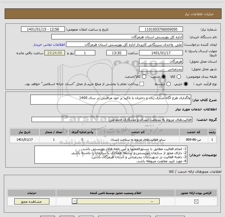The height and width of the screenshot is (217, 225).
Task: Click the need date cell 1401/01/17 in table
Action: (x=25, y=140)
